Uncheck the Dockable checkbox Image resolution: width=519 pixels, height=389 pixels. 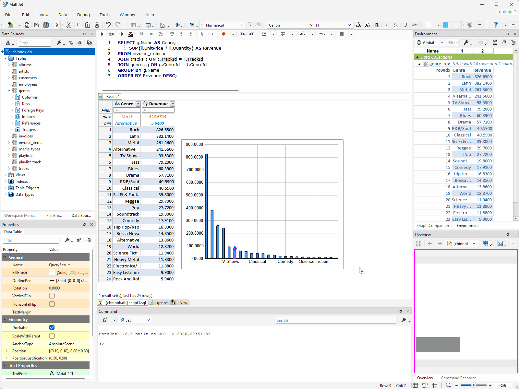[x=52, y=327]
